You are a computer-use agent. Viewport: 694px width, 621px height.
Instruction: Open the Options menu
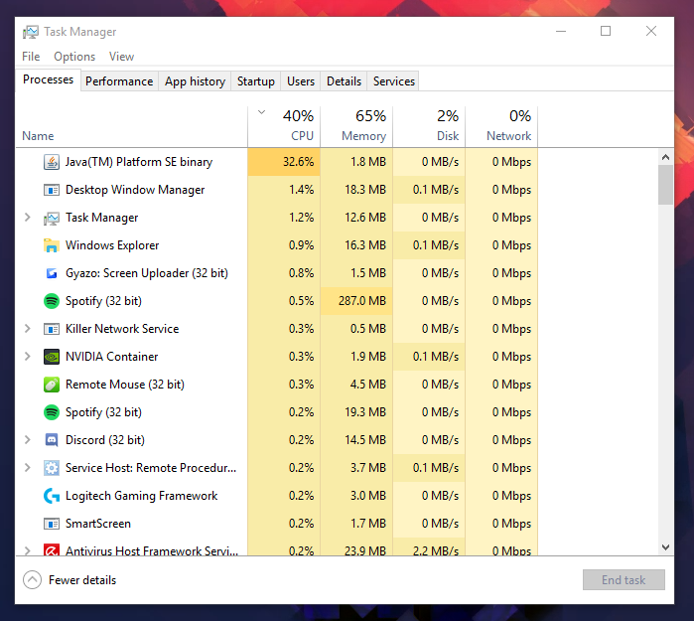[74, 57]
